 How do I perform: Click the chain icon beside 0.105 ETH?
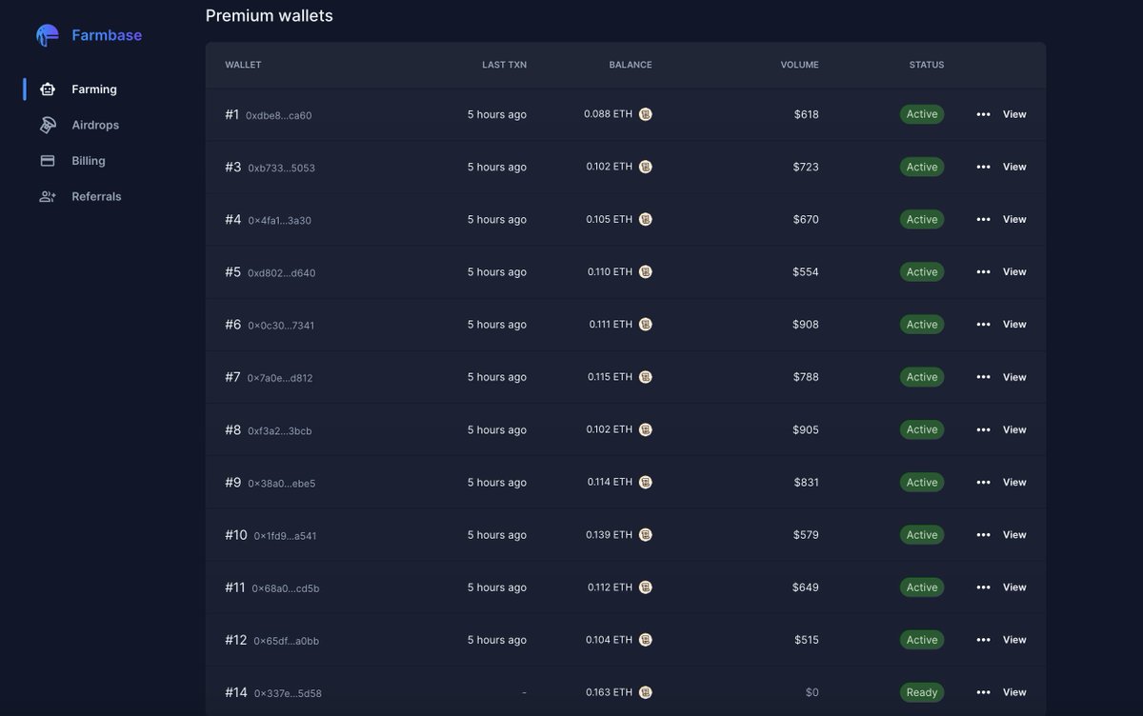pyautogui.click(x=646, y=219)
